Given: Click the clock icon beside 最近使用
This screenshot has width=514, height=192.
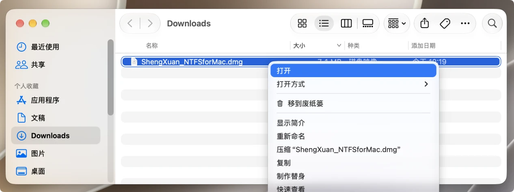Looking at the screenshot, I should 21,47.
